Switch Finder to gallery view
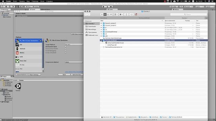The width and height of the screenshot is (216, 121). [111, 14]
